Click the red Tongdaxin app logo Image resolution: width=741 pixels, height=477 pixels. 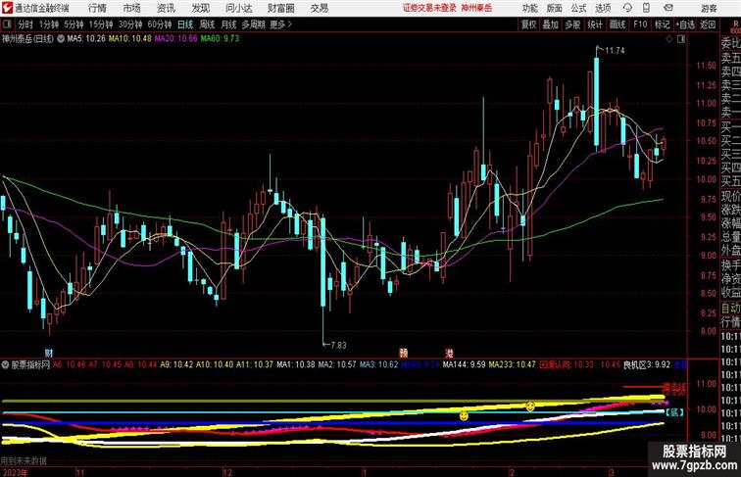pos(7,8)
